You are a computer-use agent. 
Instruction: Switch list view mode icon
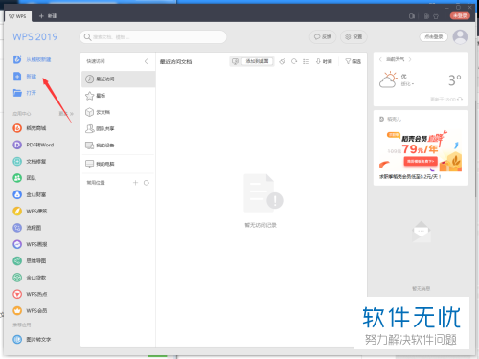[x=306, y=61]
